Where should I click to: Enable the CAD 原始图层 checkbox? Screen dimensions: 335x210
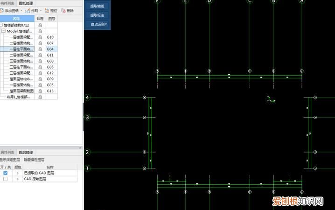pos(5,179)
